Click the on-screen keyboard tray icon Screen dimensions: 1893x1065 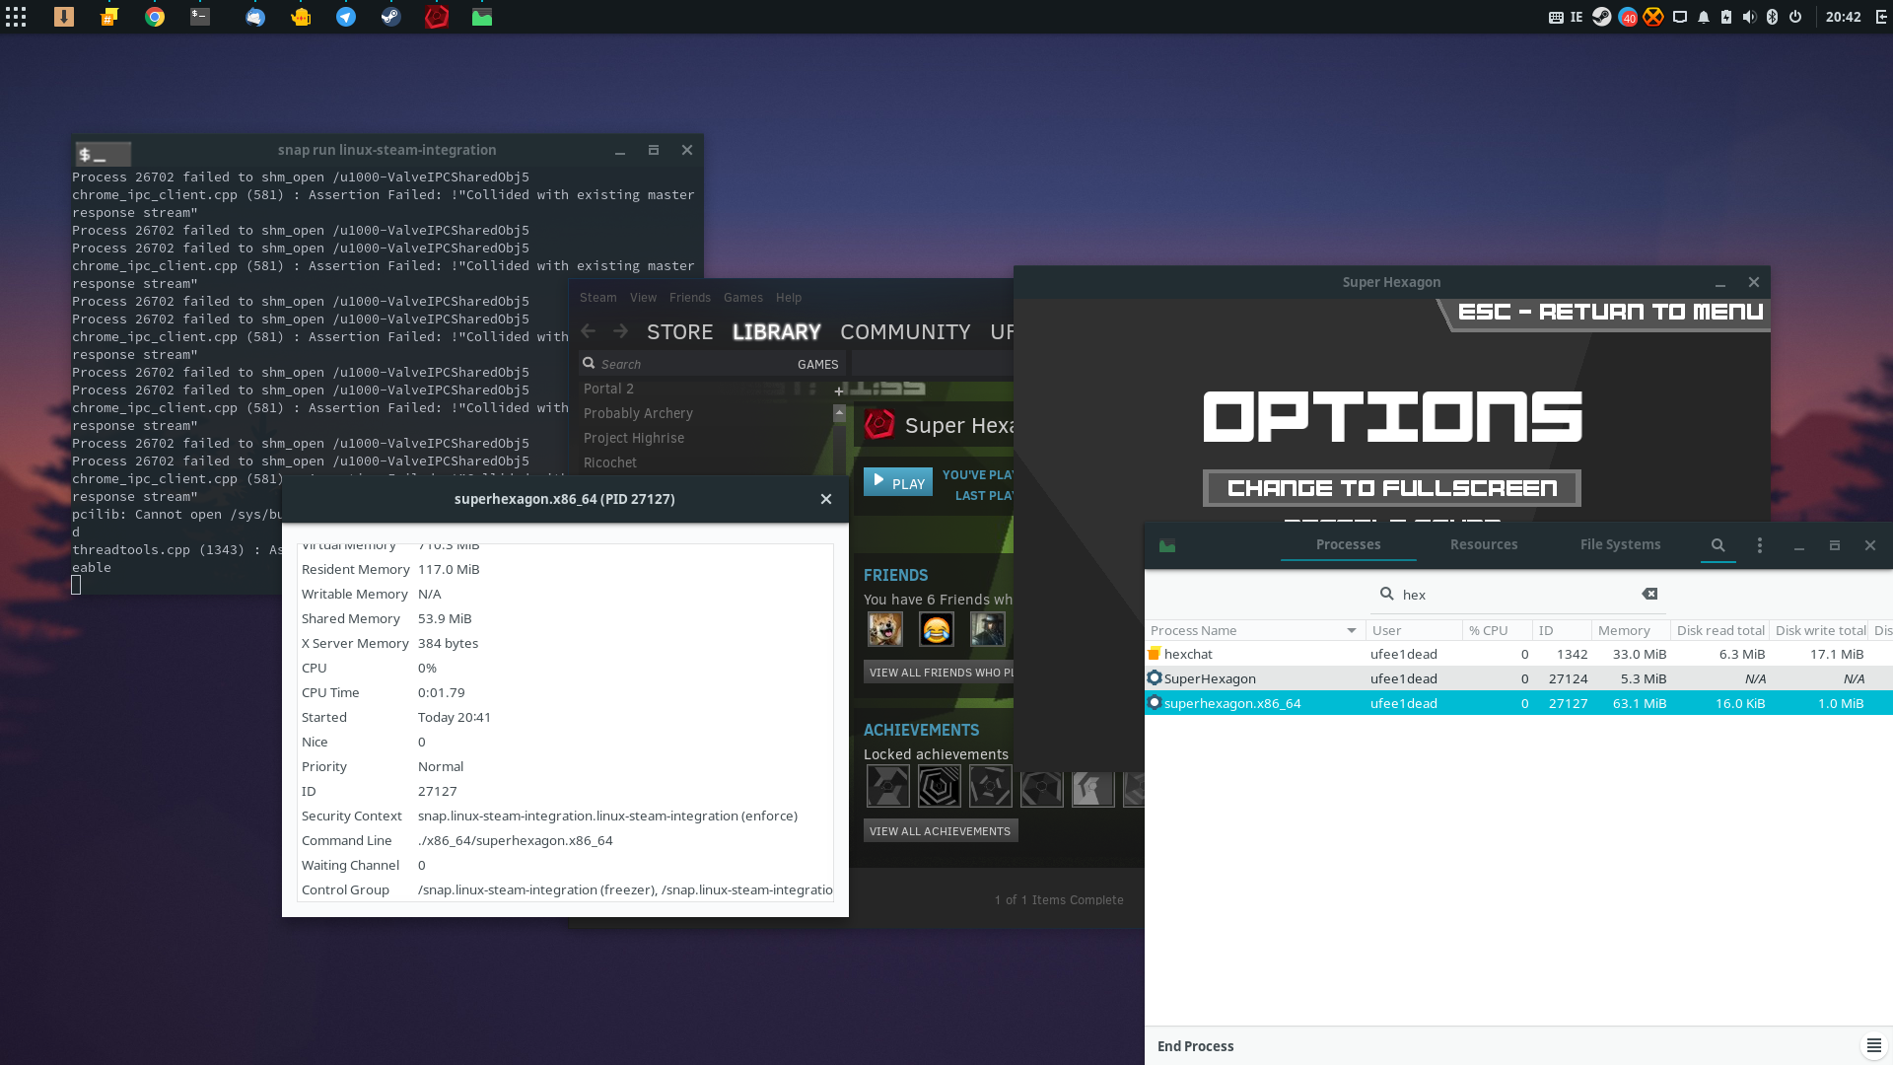1556,17
